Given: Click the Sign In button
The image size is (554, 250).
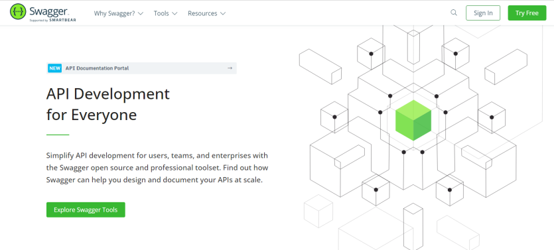Looking at the screenshot, I should [x=483, y=13].
